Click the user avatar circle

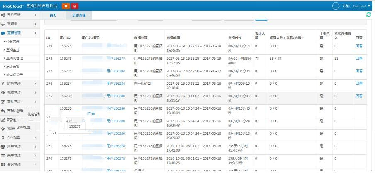(x=336, y=6)
